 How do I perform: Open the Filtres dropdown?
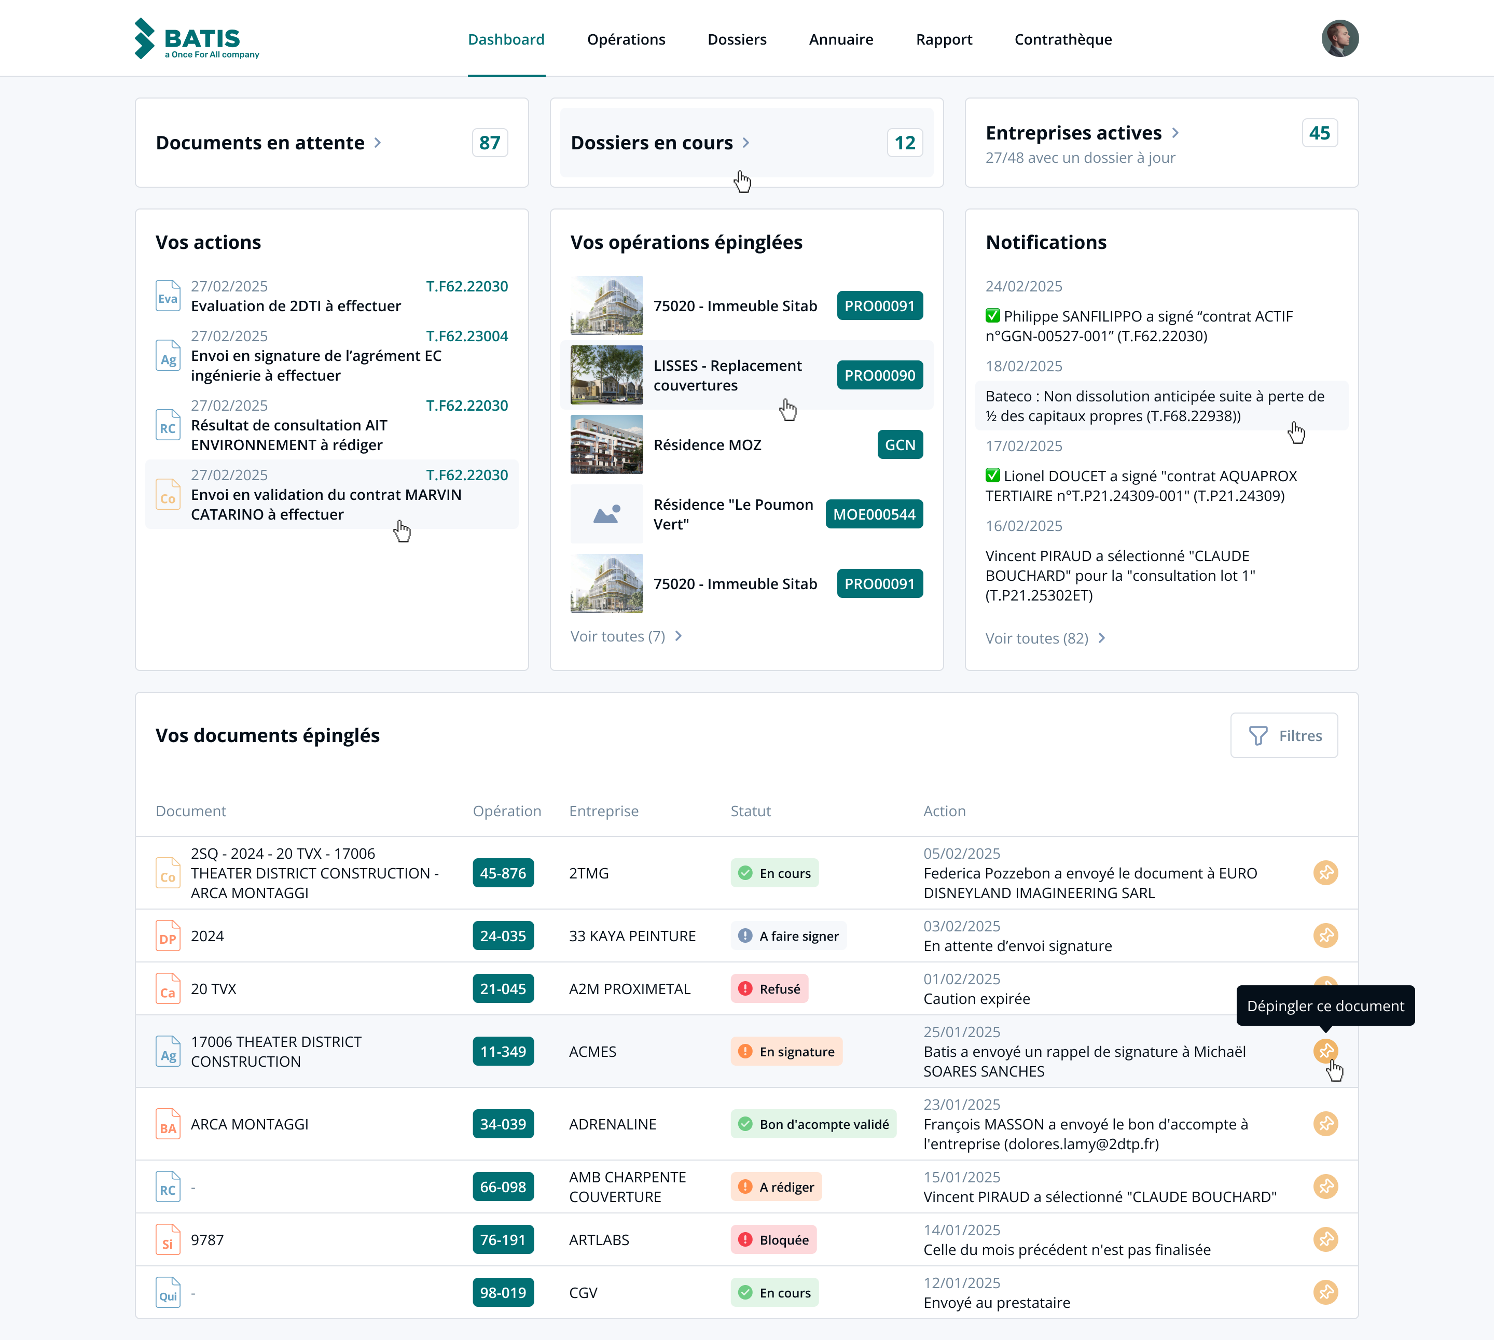(x=1283, y=735)
